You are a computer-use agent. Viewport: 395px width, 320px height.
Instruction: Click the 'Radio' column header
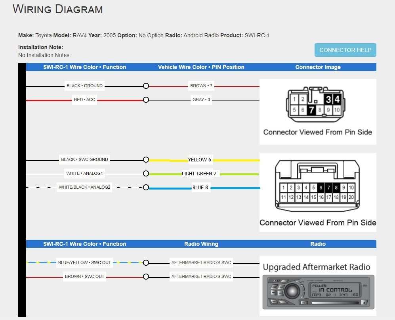[318, 244]
